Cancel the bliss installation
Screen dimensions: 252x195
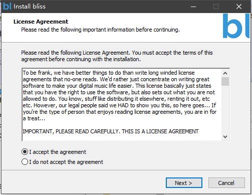226,183
